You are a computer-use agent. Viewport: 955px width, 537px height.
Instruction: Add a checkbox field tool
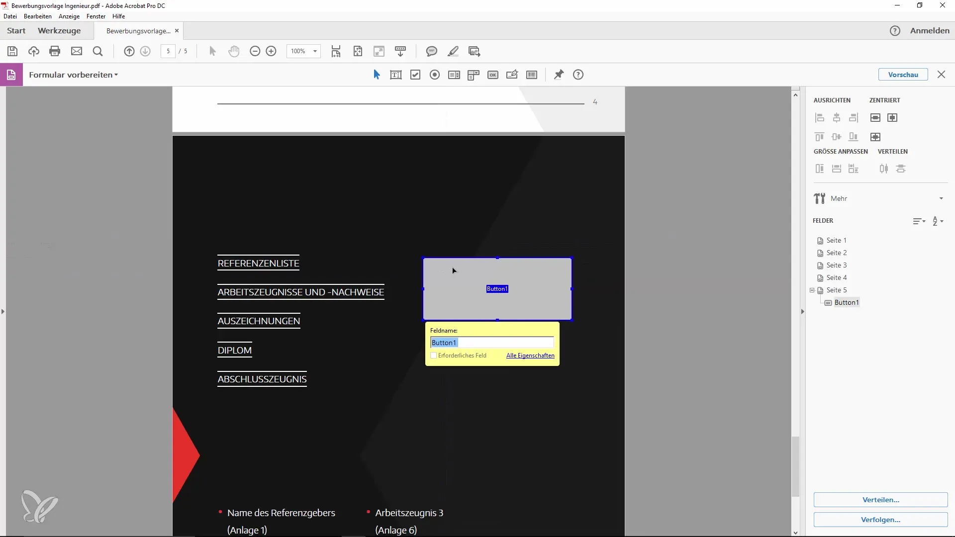415,75
